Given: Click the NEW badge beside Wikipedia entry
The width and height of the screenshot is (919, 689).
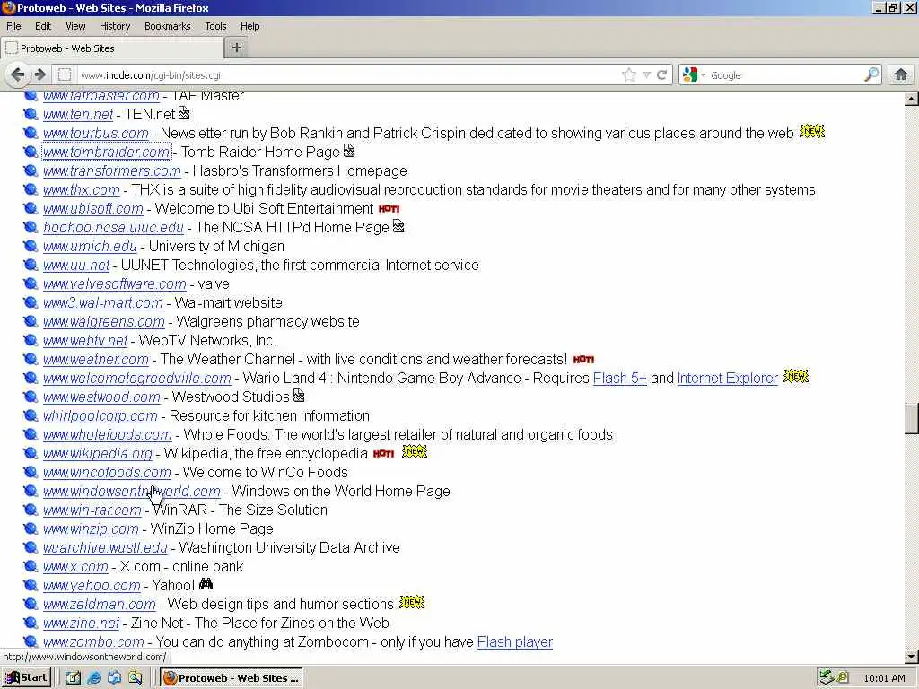Looking at the screenshot, I should pyautogui.click(x=415, y=452).
